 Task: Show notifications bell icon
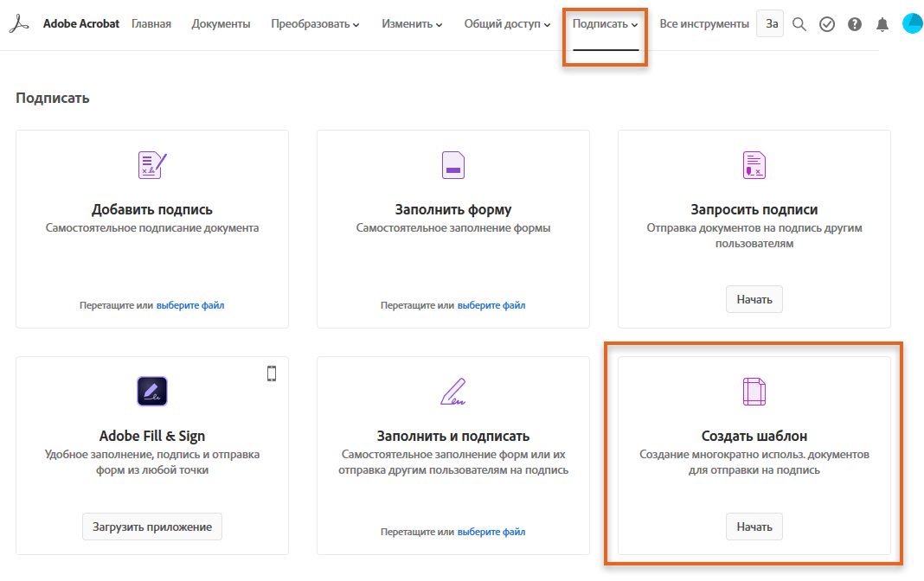tap(882, 24)
